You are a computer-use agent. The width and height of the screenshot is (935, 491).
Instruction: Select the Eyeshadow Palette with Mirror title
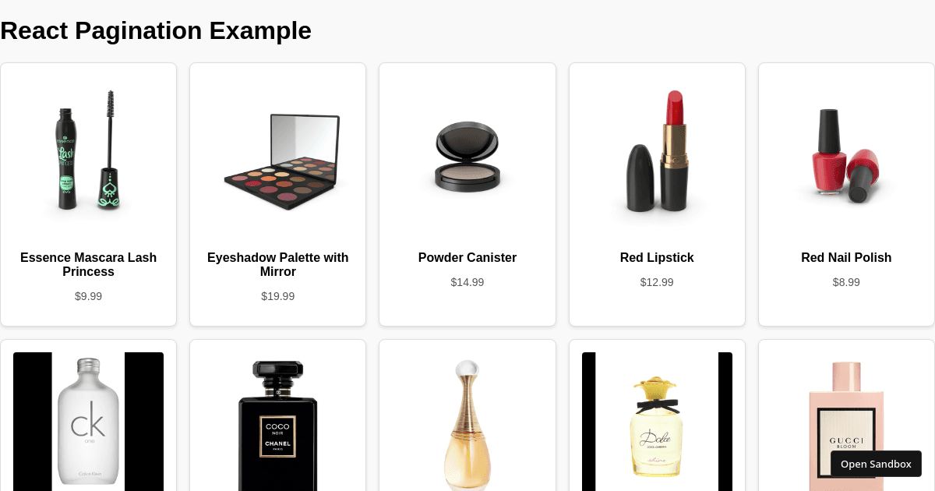(277, 264)
